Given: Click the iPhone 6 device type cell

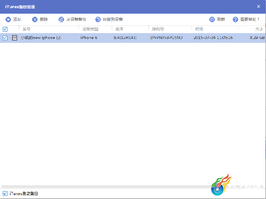Looking at the screenshot, I should point(89,38).
